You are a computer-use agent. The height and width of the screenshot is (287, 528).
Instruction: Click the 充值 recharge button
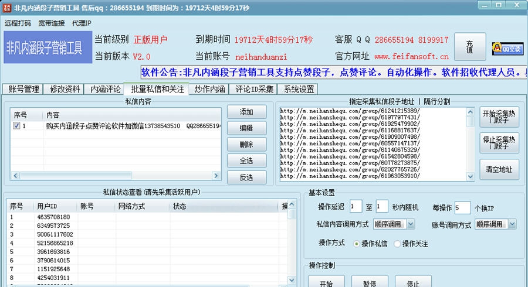pos(470,47)
